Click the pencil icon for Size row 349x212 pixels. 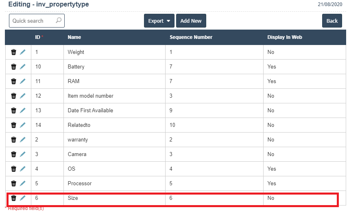tap(23, 198)
